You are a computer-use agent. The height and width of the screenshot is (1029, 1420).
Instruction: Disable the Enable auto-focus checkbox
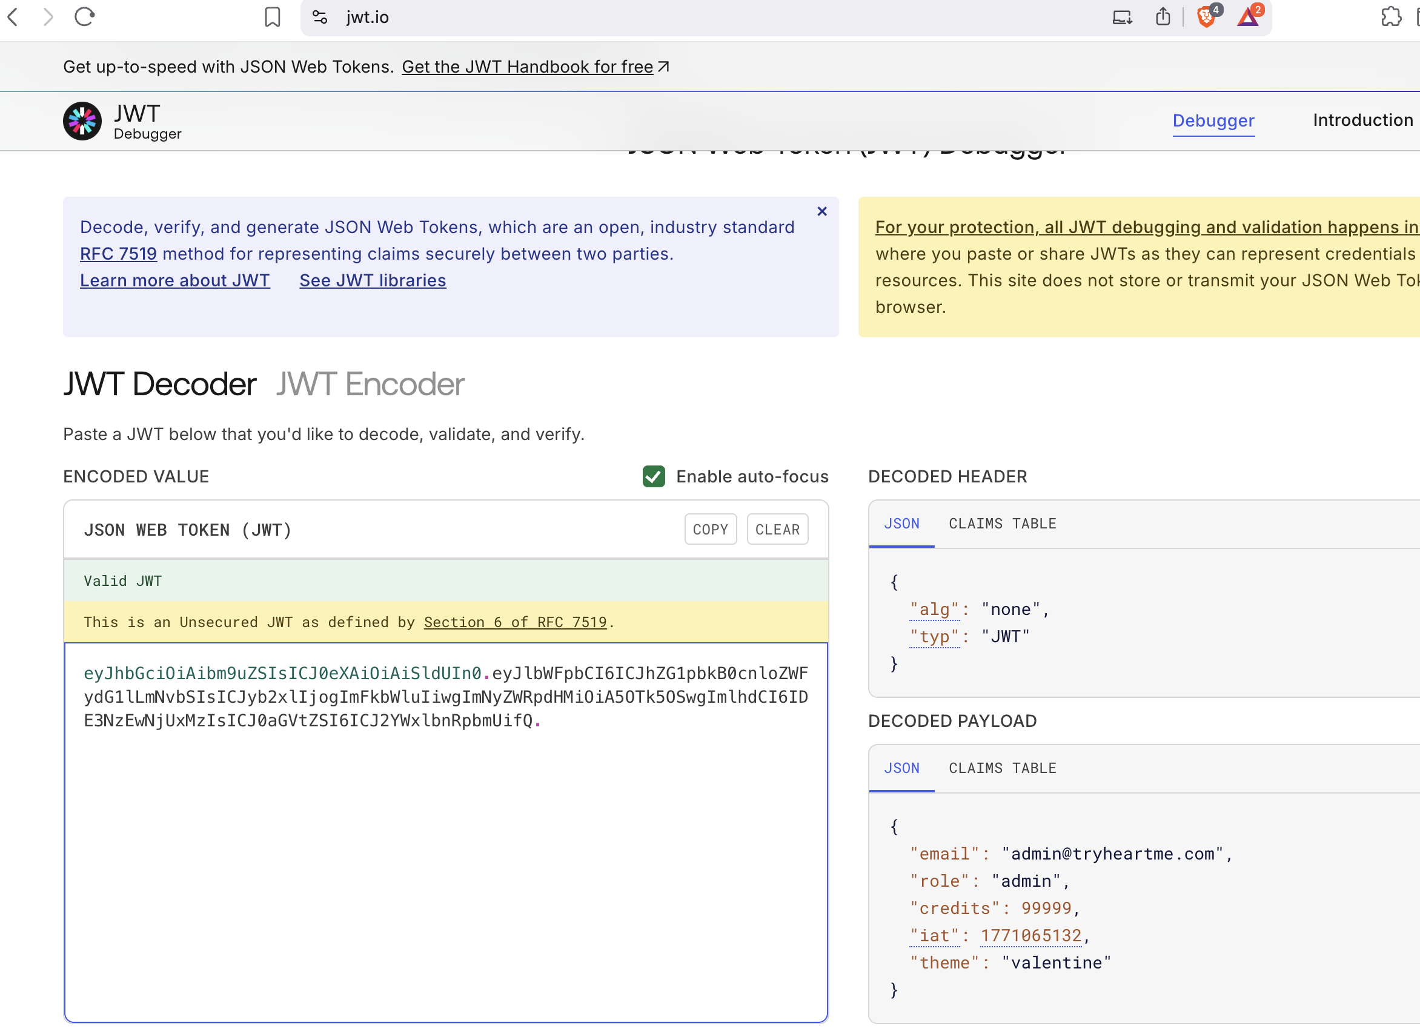click(654, 476)
